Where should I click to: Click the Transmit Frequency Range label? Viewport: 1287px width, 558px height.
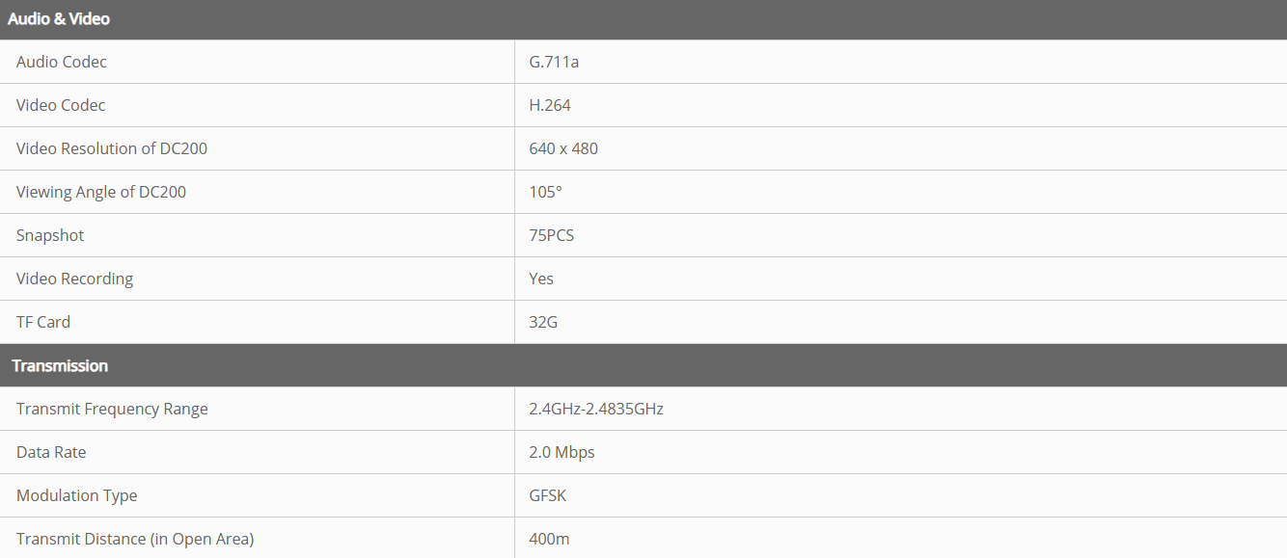112,410
